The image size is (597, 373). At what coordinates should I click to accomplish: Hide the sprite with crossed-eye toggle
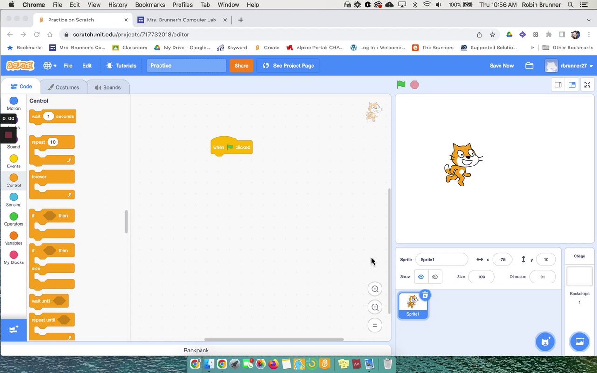(435, 277)
